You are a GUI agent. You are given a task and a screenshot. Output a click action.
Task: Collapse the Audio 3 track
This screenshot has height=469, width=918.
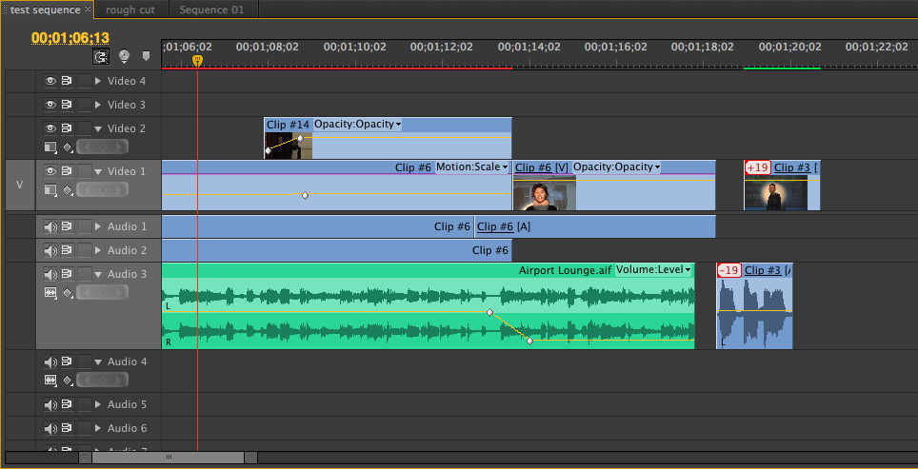point(98,274)
